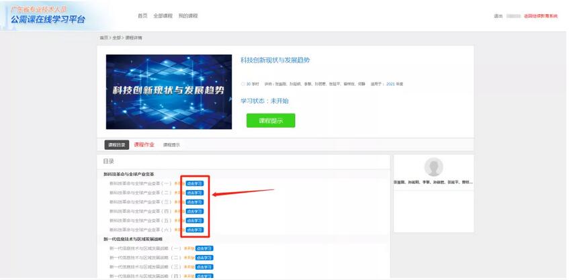
Task: Open the 全部课程 navigation item
Action: (x=163, y=16)
